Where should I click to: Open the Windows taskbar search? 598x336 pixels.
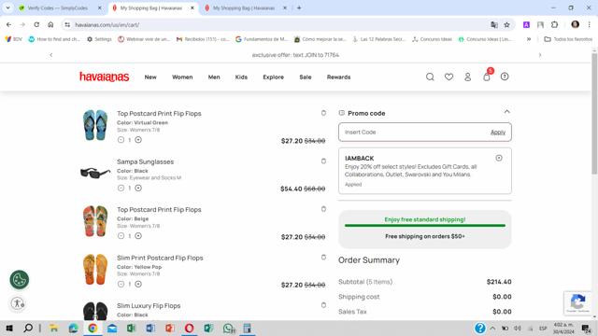pyautogui.click(x=28, y=328)
